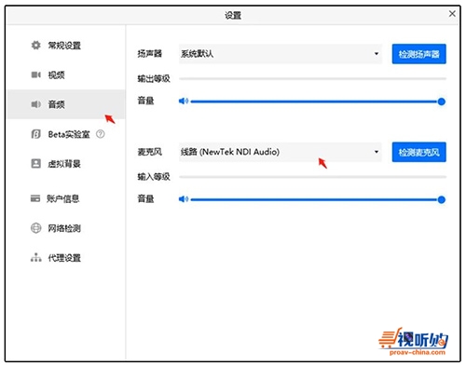Mute microphone via volume icon under 麦克风

coord(184,199)
